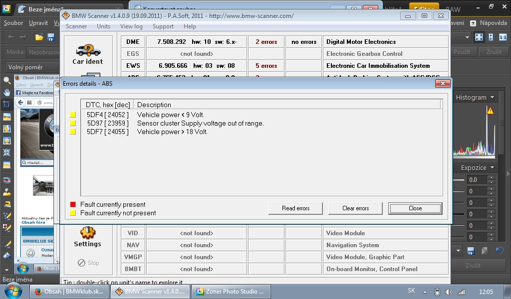
Task: Click the save floppy disk icon
Action: 51,37
